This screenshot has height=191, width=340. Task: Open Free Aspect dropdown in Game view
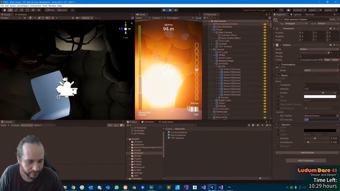coord(180,18)
